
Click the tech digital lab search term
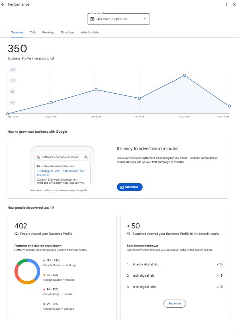click(x=143, y=275)
